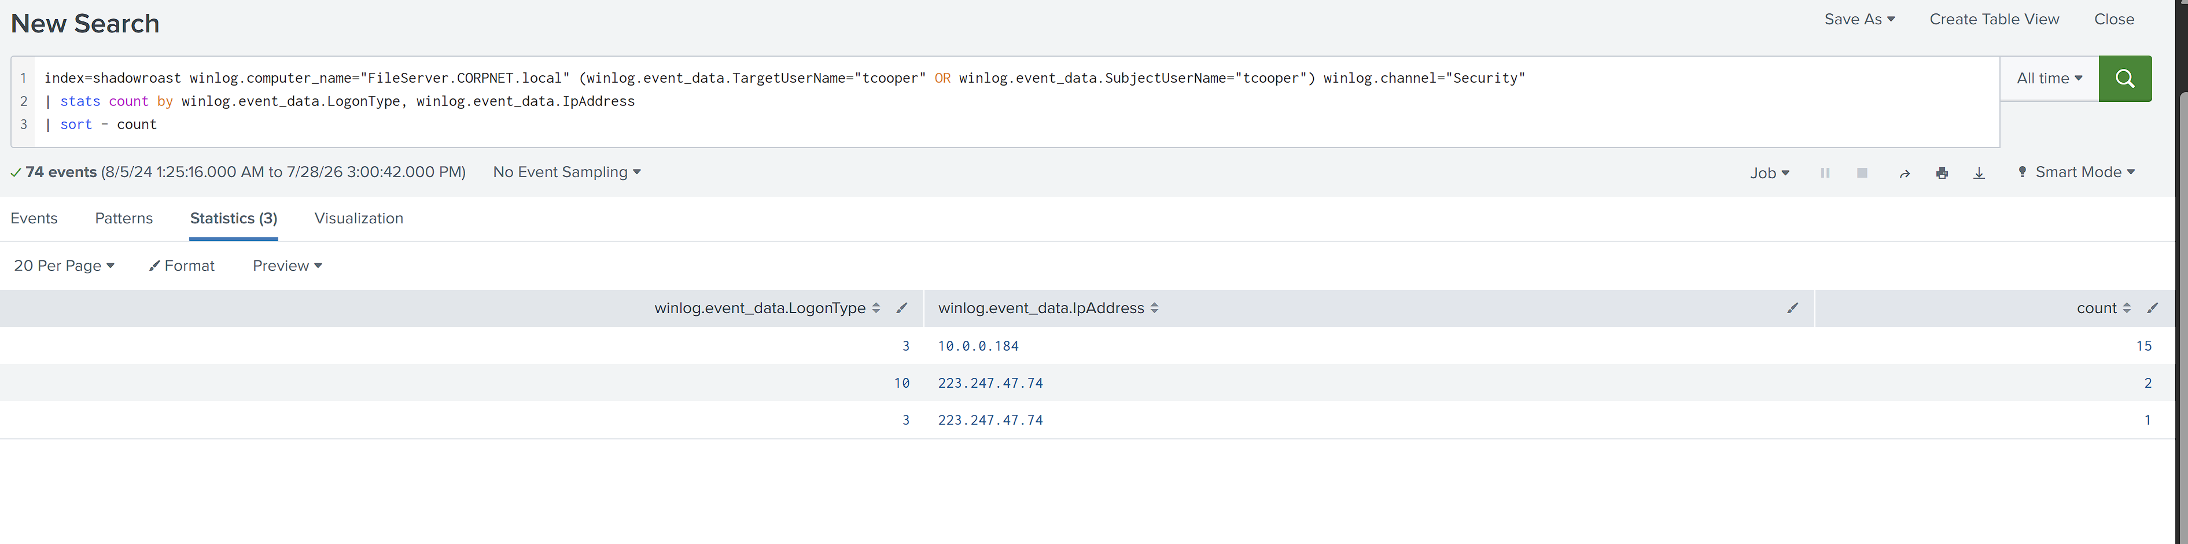
Task: Click 223.247.47.74 in count 1 row
Action: tap(990, 420)
